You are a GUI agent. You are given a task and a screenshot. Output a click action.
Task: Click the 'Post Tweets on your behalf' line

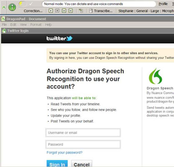click(72, 121)
